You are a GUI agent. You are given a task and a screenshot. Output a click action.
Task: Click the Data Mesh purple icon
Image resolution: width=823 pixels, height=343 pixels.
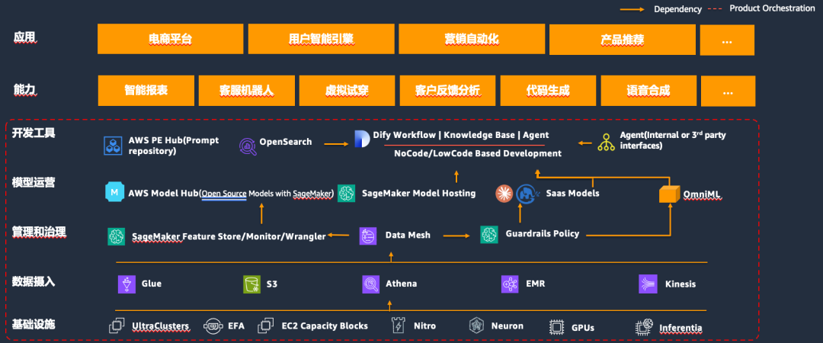368,236
